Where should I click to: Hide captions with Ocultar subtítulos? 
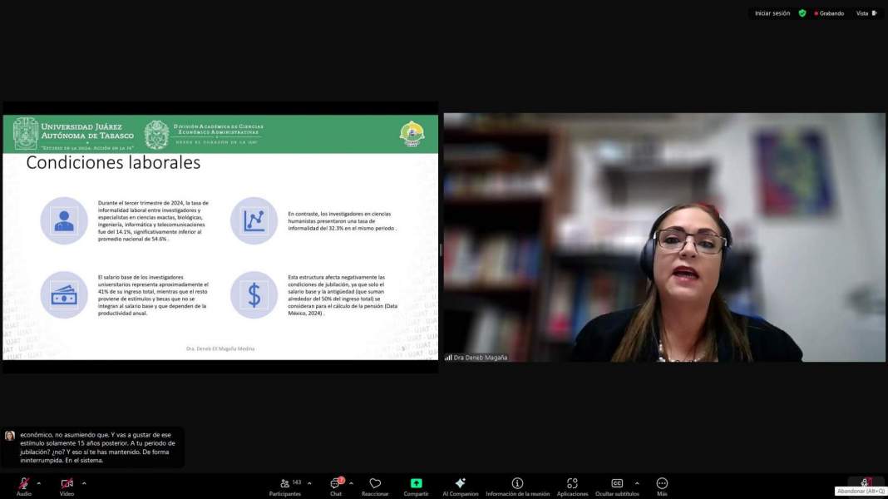616,485
